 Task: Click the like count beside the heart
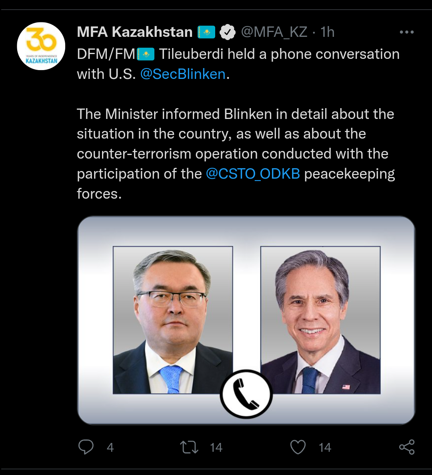click(325, 447)
